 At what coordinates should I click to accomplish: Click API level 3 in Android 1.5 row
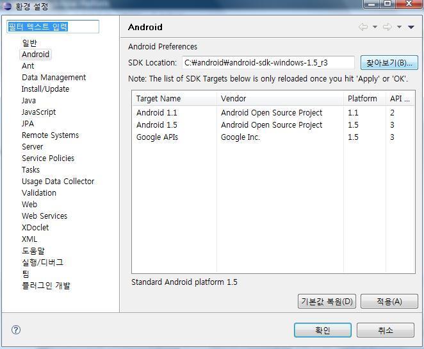(392, 125)
